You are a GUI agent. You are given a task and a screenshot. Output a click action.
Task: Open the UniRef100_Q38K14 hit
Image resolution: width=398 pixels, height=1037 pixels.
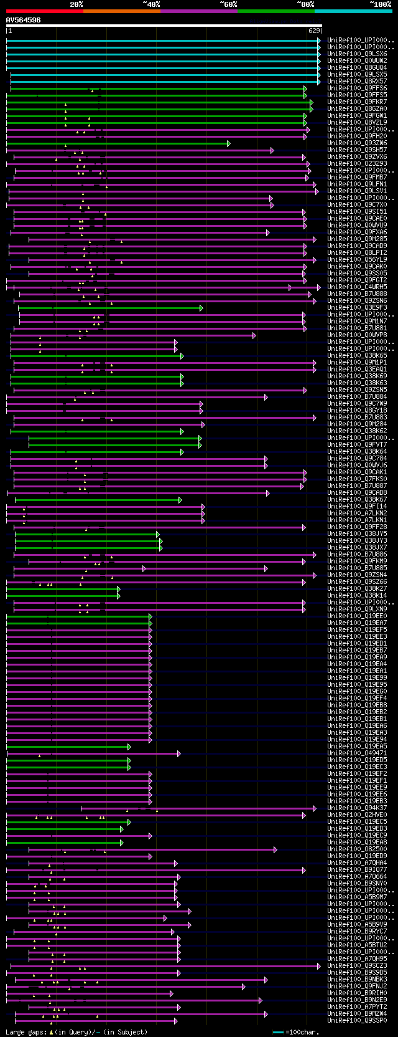pos(357,596)
